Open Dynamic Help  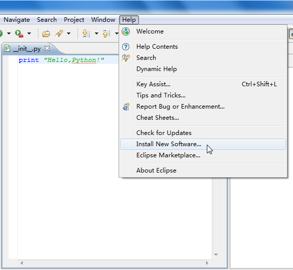pyautogui.click(x=203, y=69)
